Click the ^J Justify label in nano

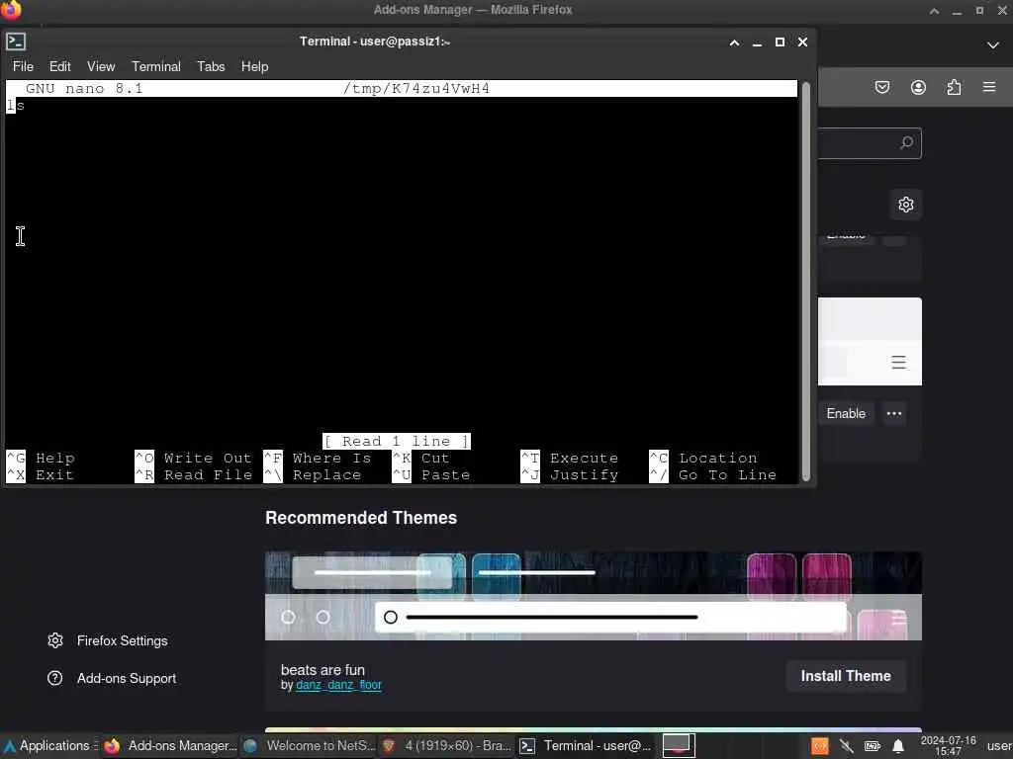[x=570, y=475]
